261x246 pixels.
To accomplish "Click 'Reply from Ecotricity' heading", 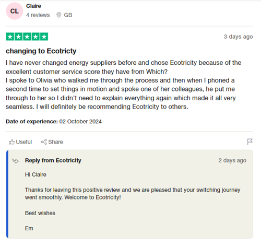I will [53, 160].
